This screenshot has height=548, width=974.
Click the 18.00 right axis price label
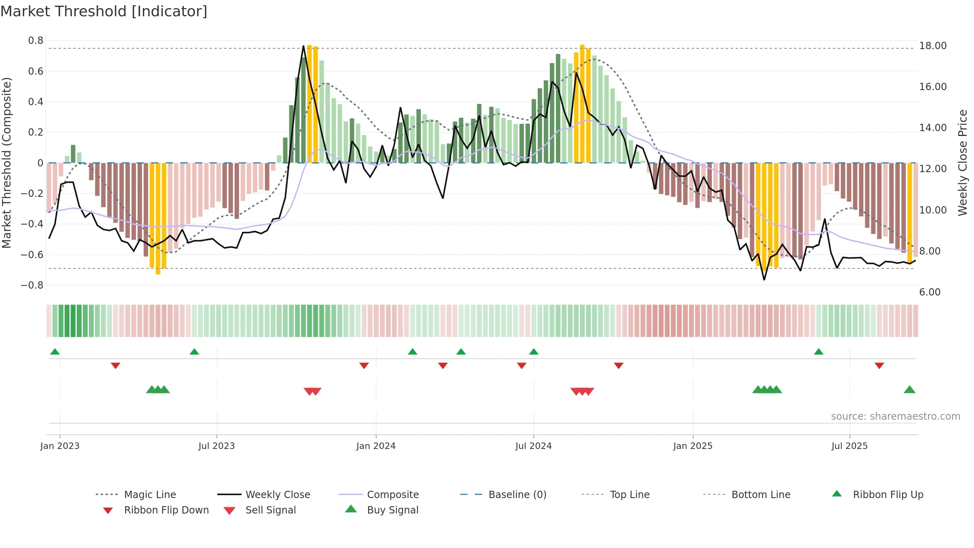click(933, 46)
